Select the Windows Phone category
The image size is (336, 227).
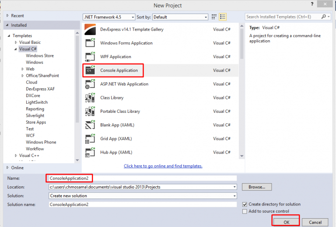(x=41, y=142)
